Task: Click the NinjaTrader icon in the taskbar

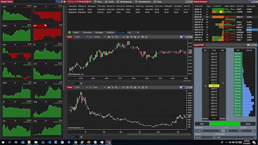Action: 109,142
